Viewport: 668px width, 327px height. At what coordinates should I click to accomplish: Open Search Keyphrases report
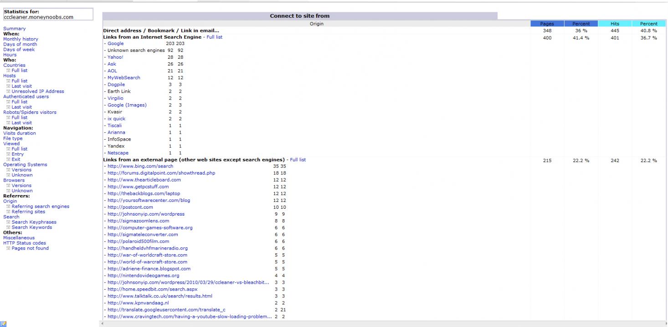(x=34, y=222)
